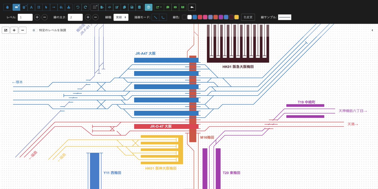
Task: Click the T19 中崎町 label
Action: [306, 103]
